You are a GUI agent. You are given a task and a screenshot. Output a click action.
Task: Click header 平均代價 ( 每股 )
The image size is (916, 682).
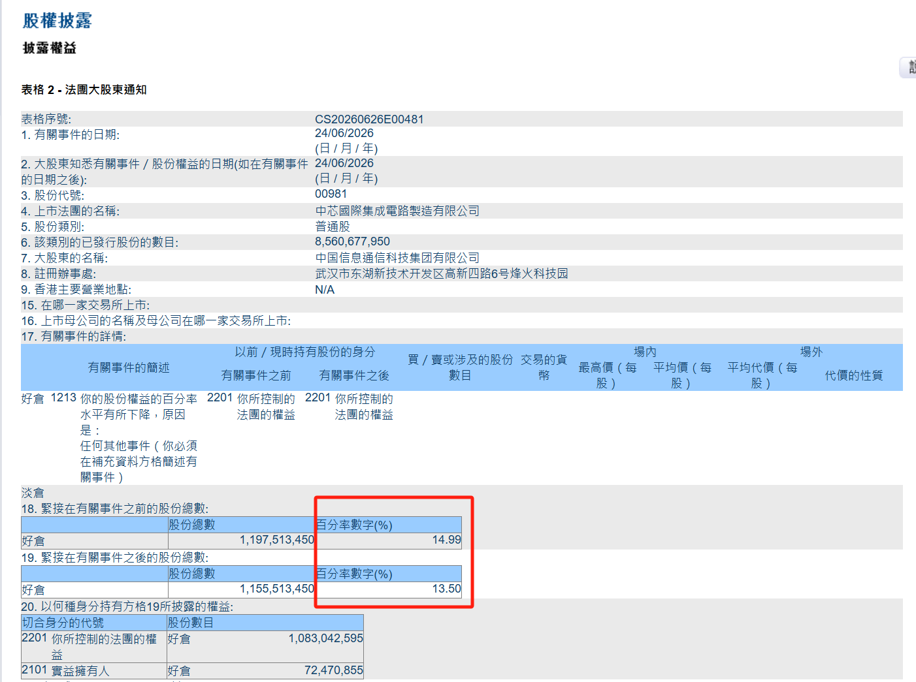click(762, 375)
